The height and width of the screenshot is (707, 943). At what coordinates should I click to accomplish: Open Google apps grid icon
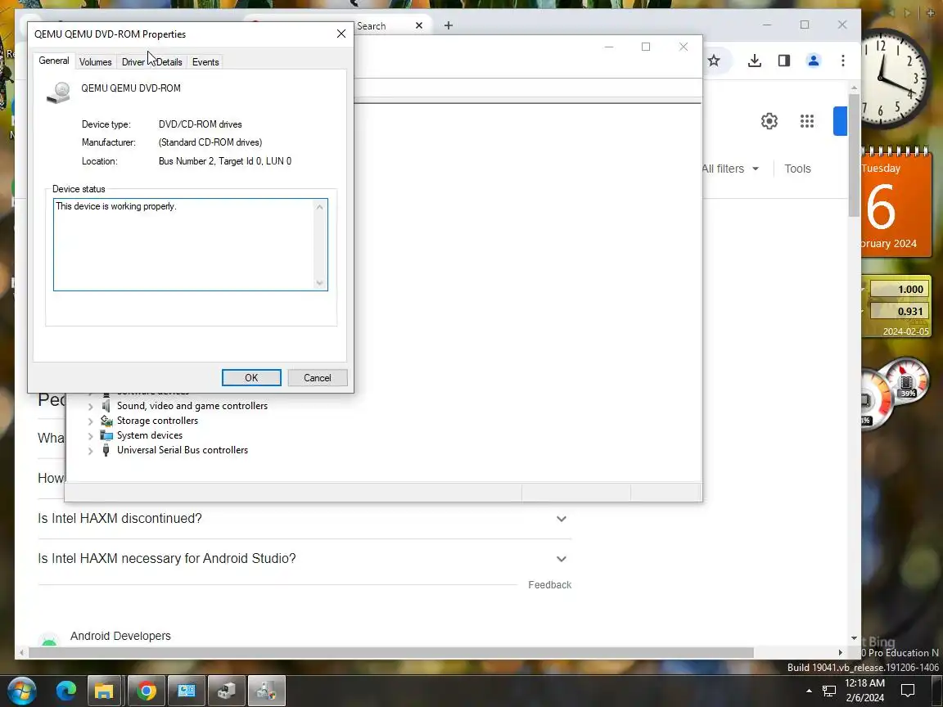(x=807, y=121)
